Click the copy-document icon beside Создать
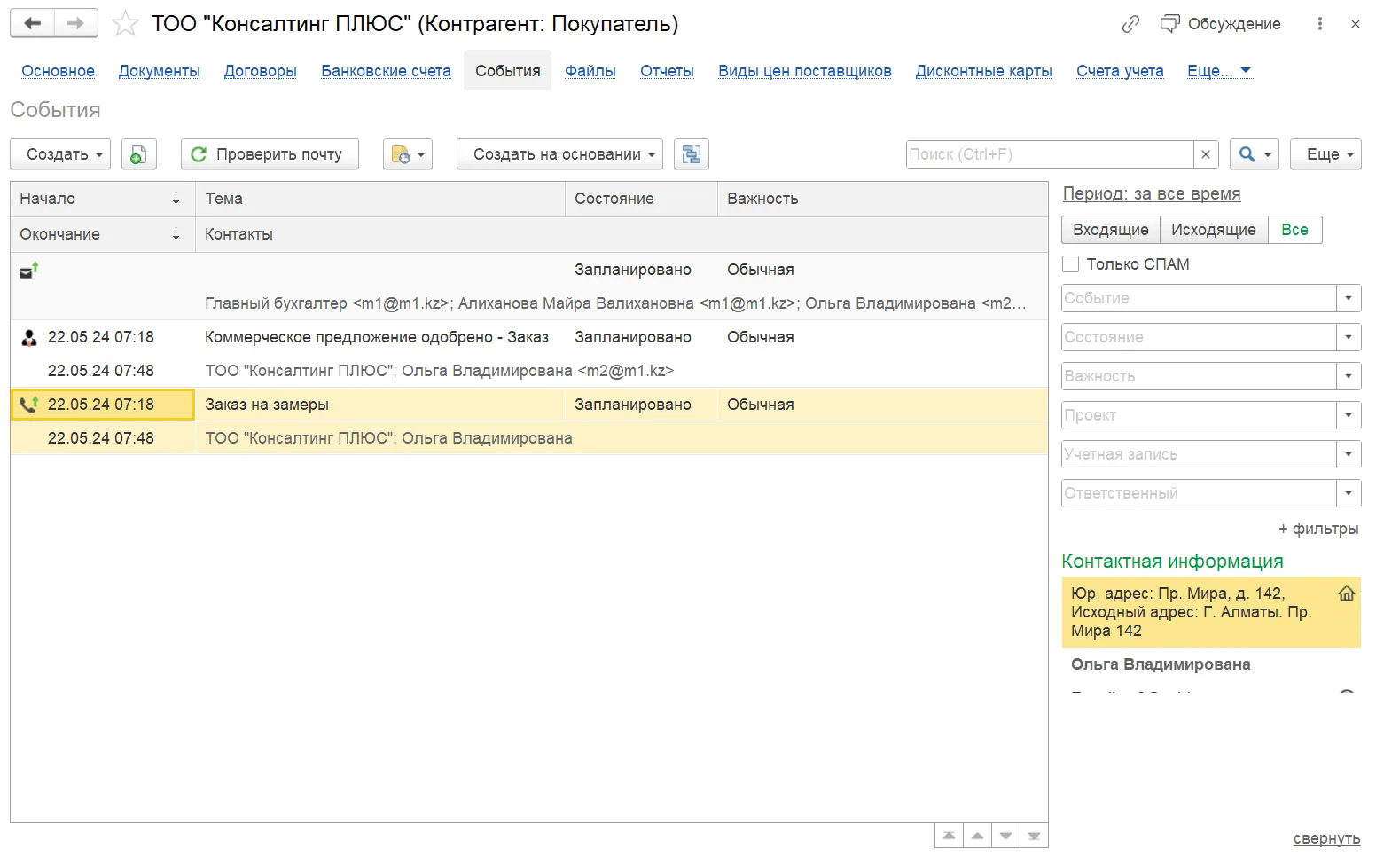1376x857 pixels. point(138,154)
